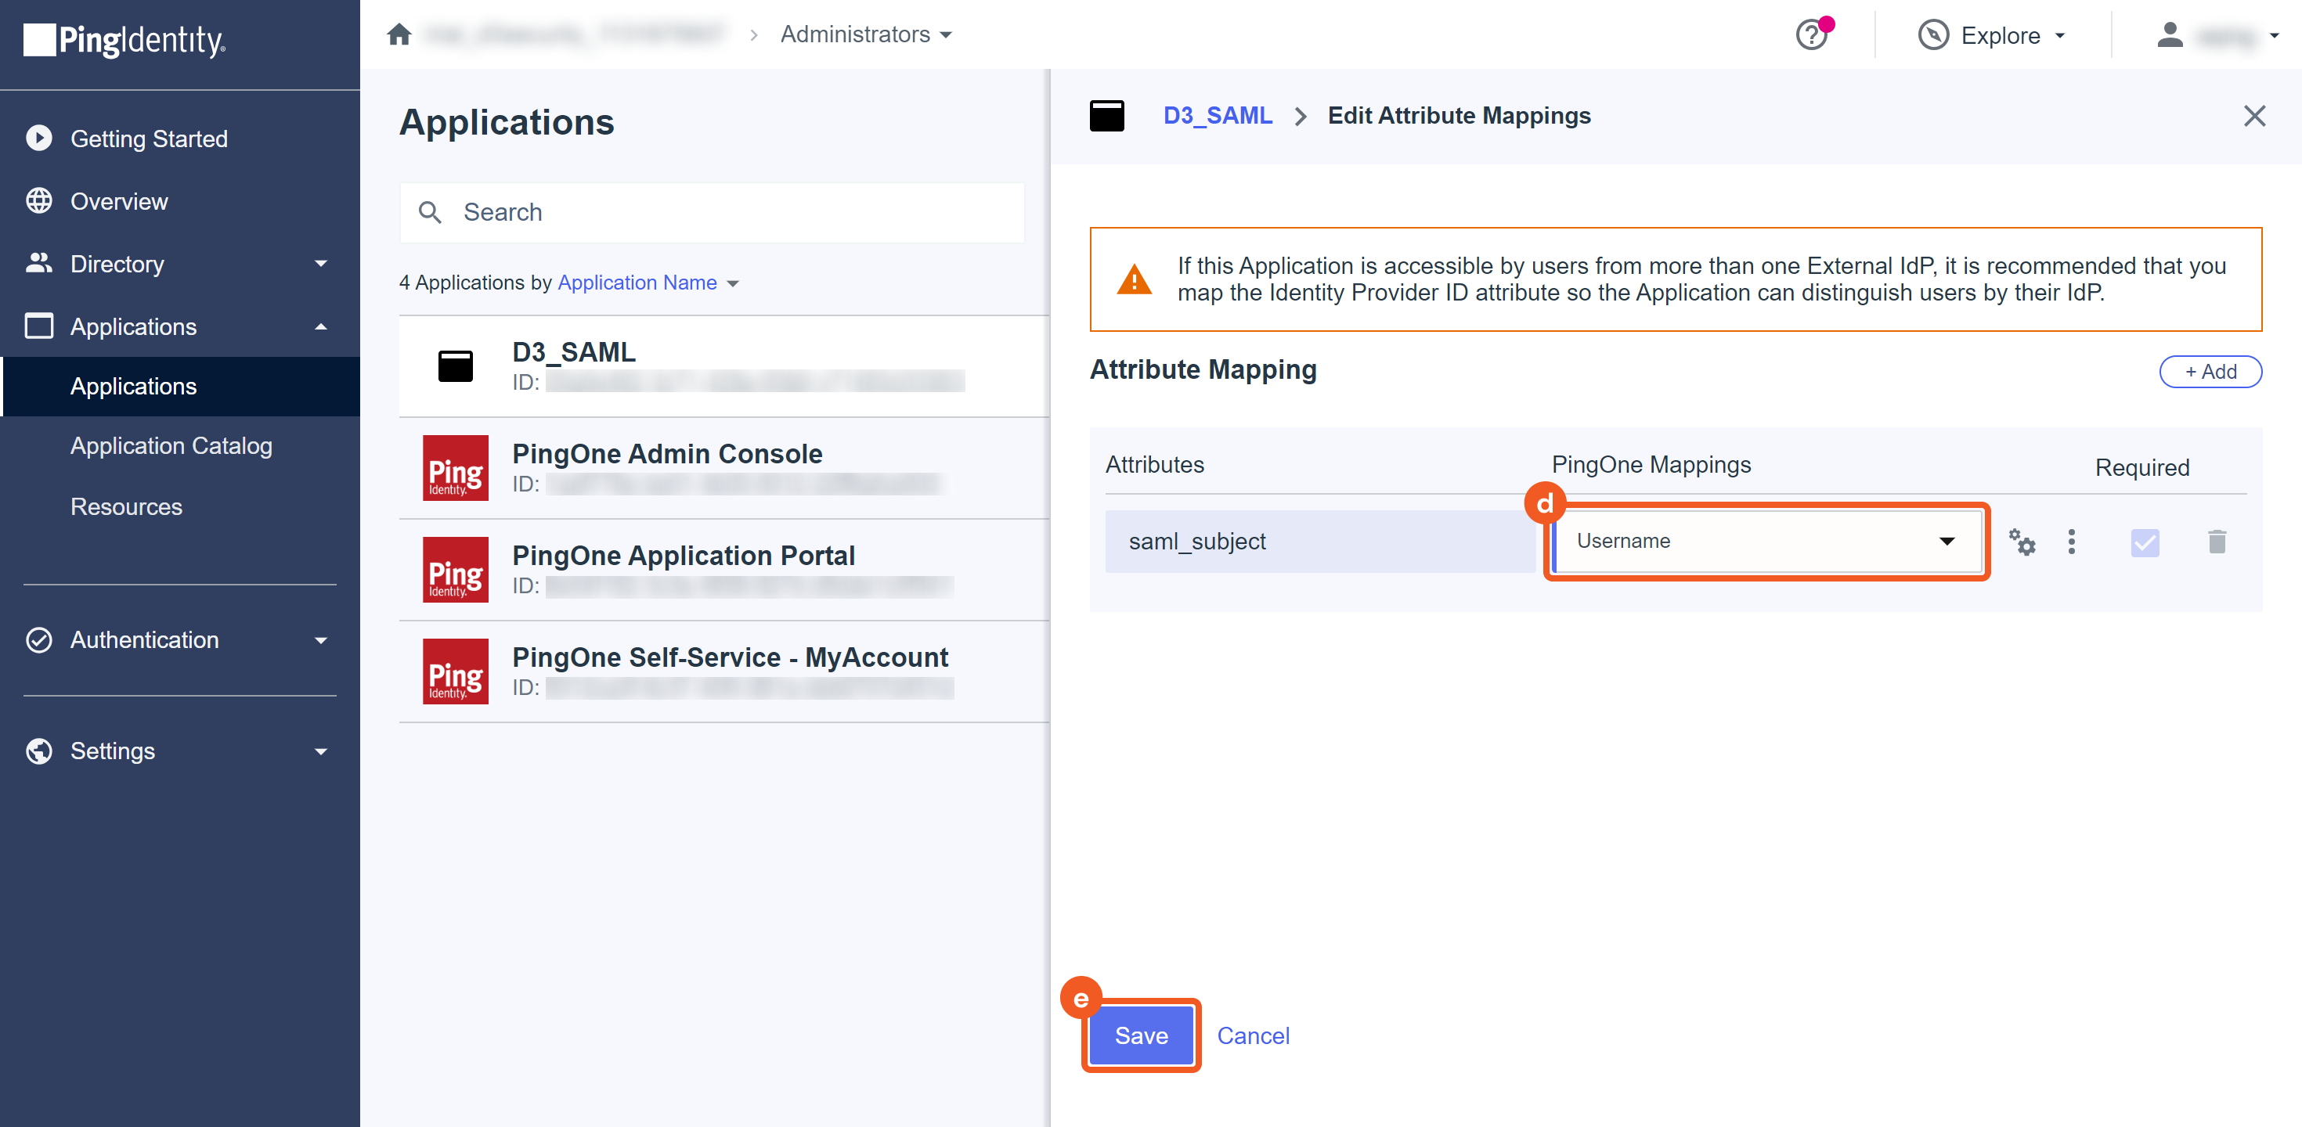Click the advanced expression gears icon
Viewport: 2302px width, 1127px height.
2022,541
